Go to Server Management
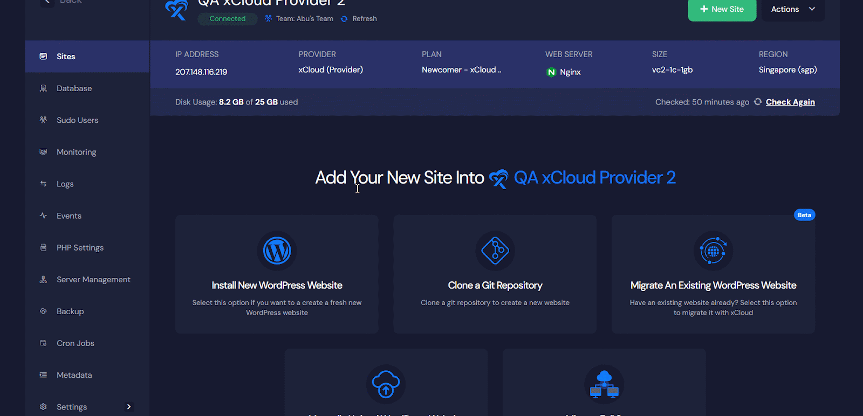863x416 pixels. click(87, 279)
